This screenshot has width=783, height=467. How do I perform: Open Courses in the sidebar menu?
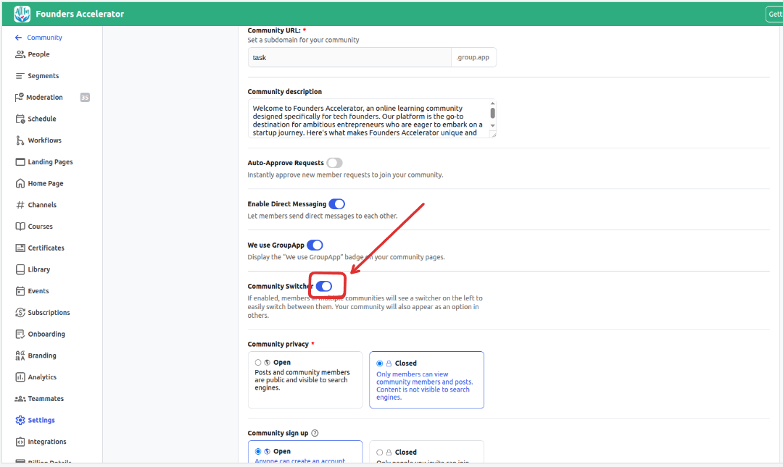[x=40, y=226]
